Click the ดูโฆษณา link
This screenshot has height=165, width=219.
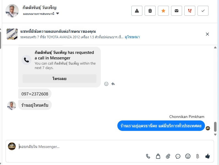[132, 37]
